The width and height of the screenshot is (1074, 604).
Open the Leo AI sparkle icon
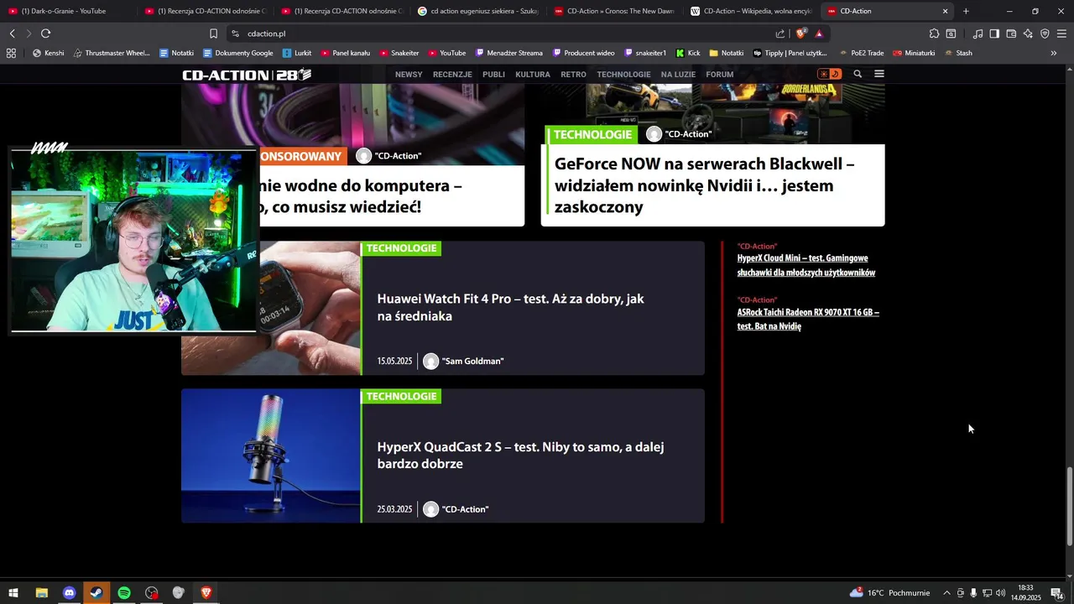point(1028,34)
